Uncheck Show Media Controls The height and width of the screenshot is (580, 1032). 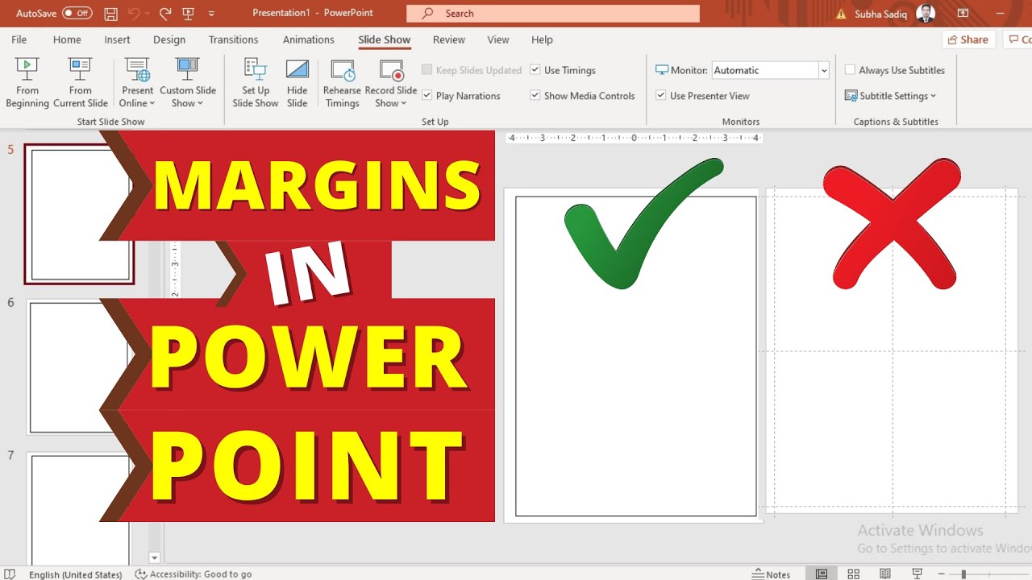pos(535,95)
